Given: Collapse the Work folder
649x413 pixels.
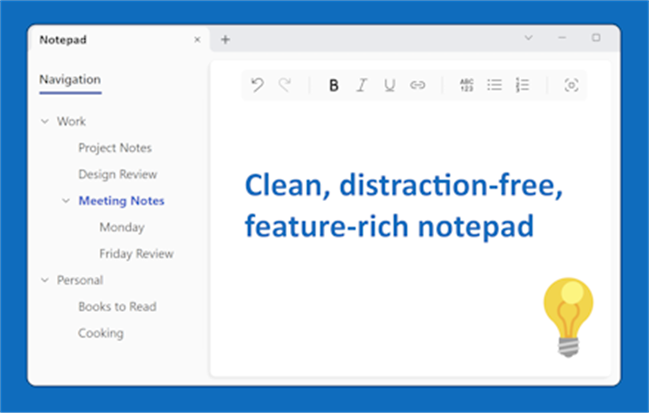Looking at the screenshot, I should point(45,122).
